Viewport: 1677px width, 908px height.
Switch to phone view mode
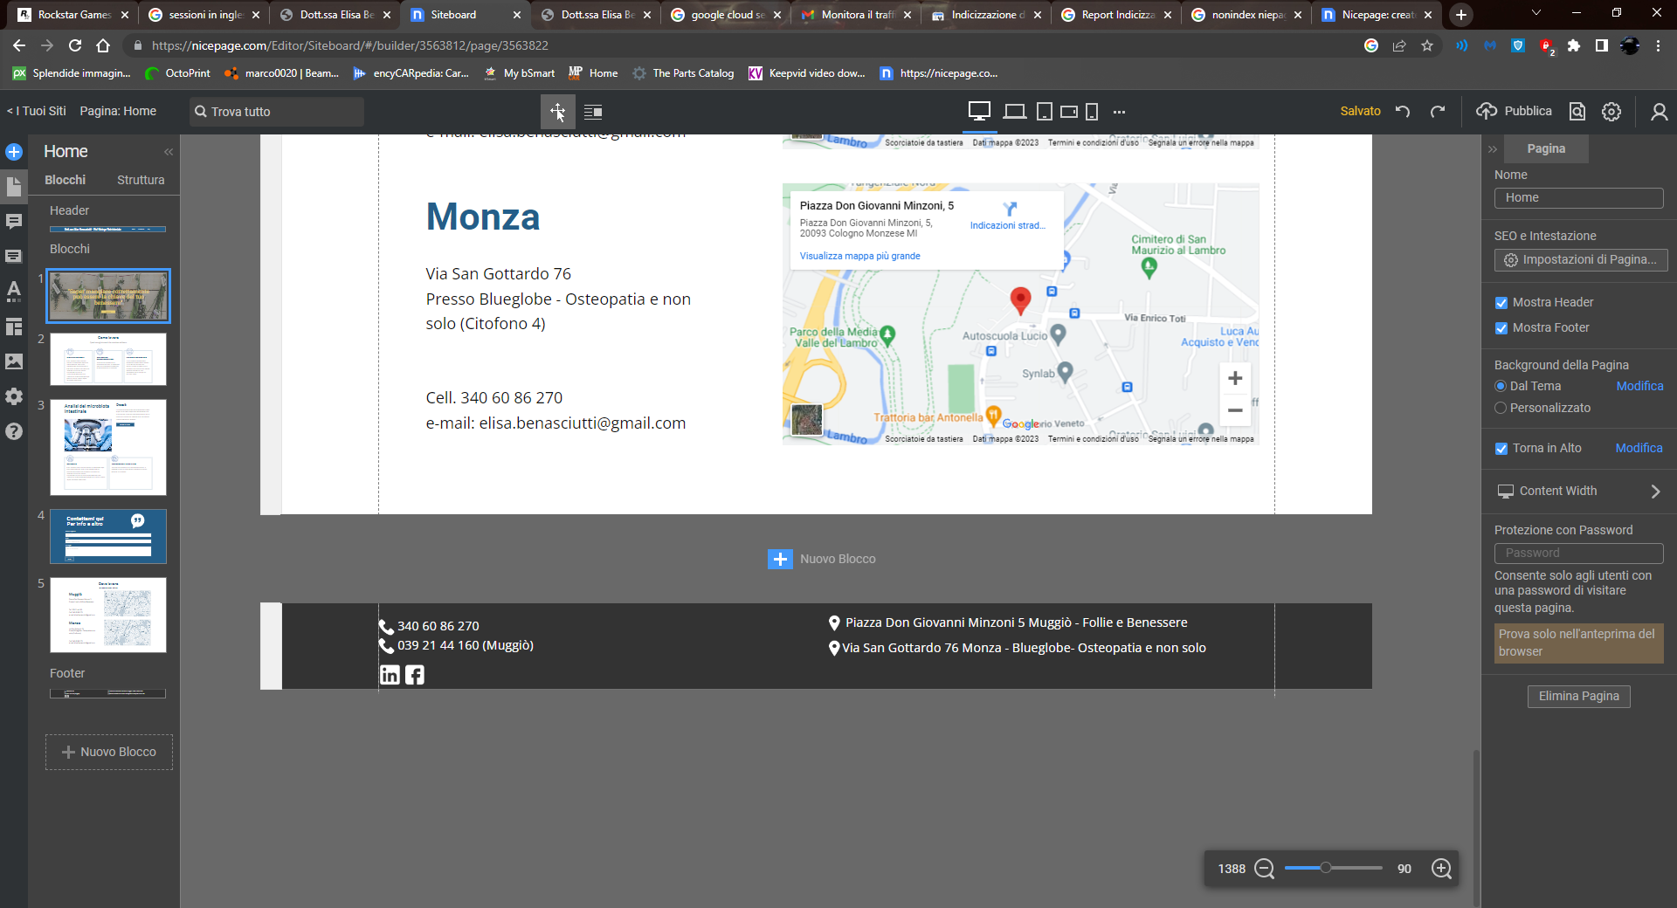click(1092, 112)
